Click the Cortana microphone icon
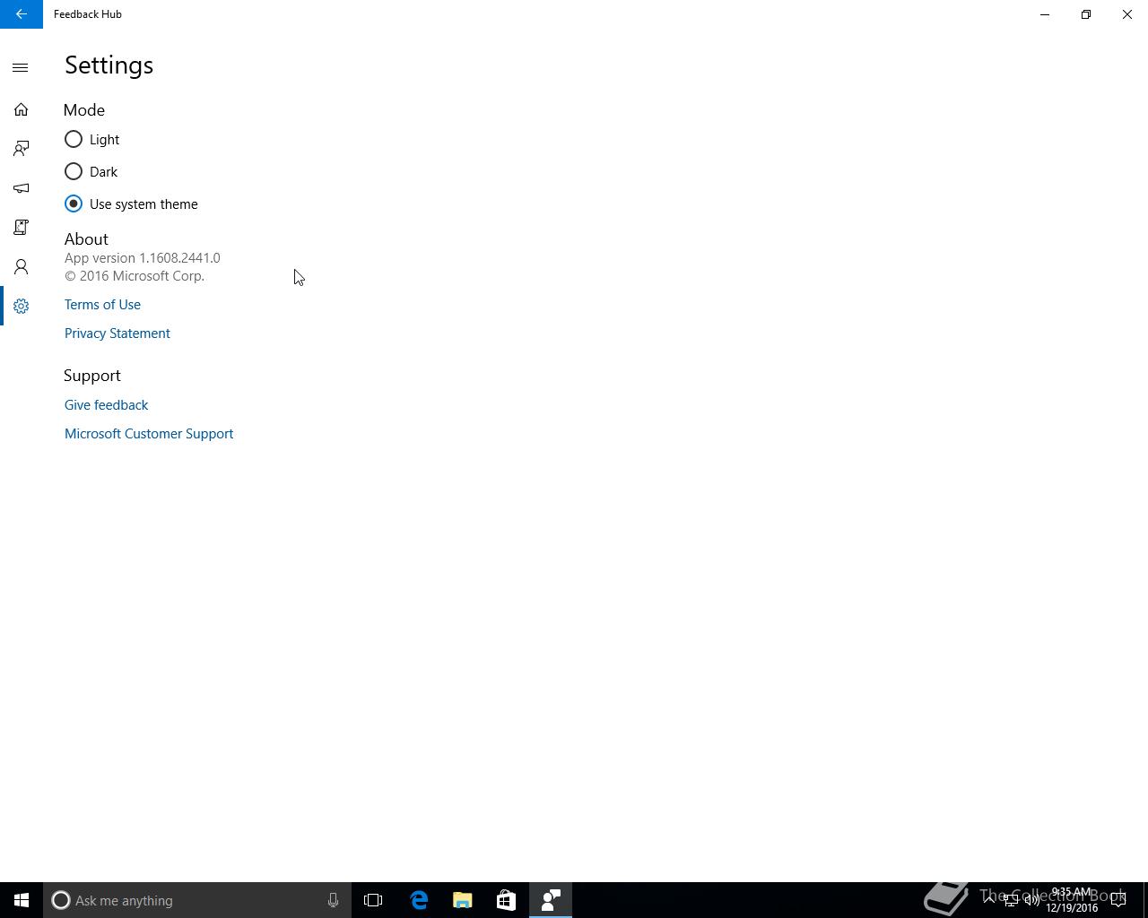 click(x=333, y=900)
